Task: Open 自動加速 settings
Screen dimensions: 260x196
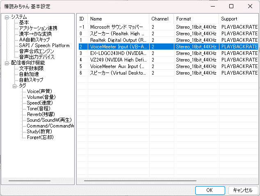Action: point(29,74)
